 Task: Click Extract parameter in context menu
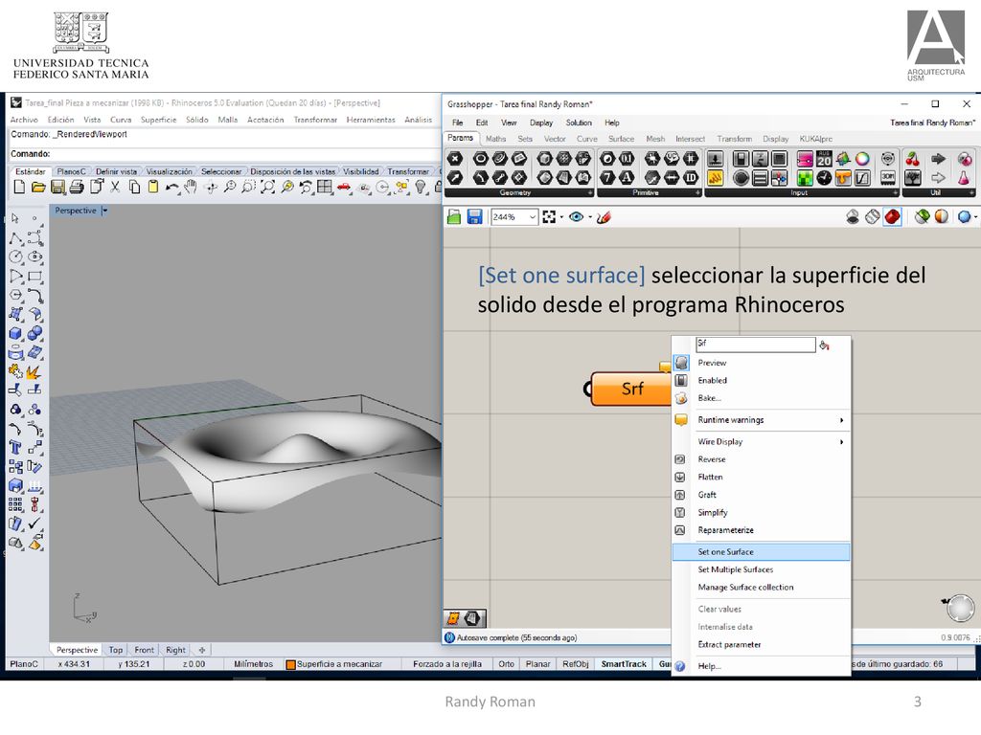coord(762,644)
